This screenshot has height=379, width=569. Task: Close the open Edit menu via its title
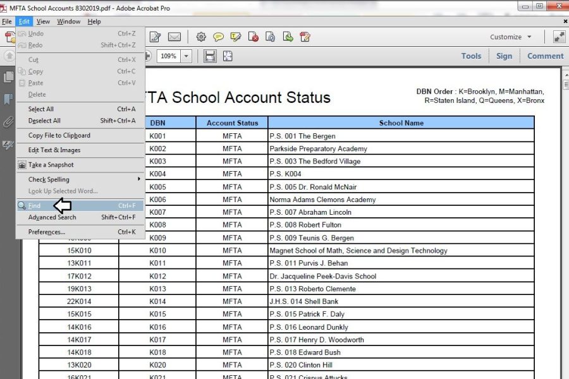pyautogui.click(x=24, y=21)
